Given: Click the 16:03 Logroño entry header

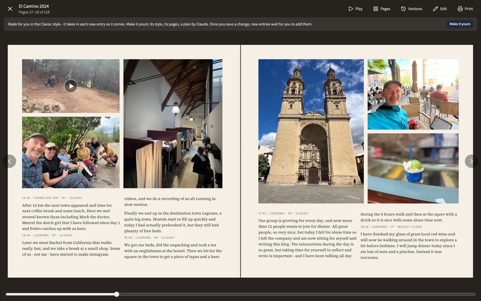Looking at the screenshot, I should click(149, 237).
